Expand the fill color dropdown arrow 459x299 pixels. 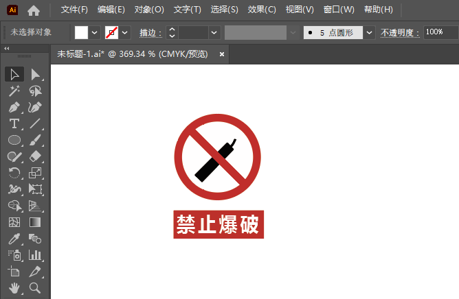tap(94, 32)
